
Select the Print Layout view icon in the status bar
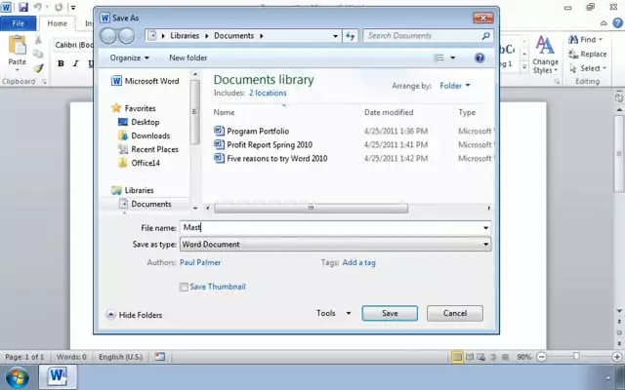pos(457,357)
